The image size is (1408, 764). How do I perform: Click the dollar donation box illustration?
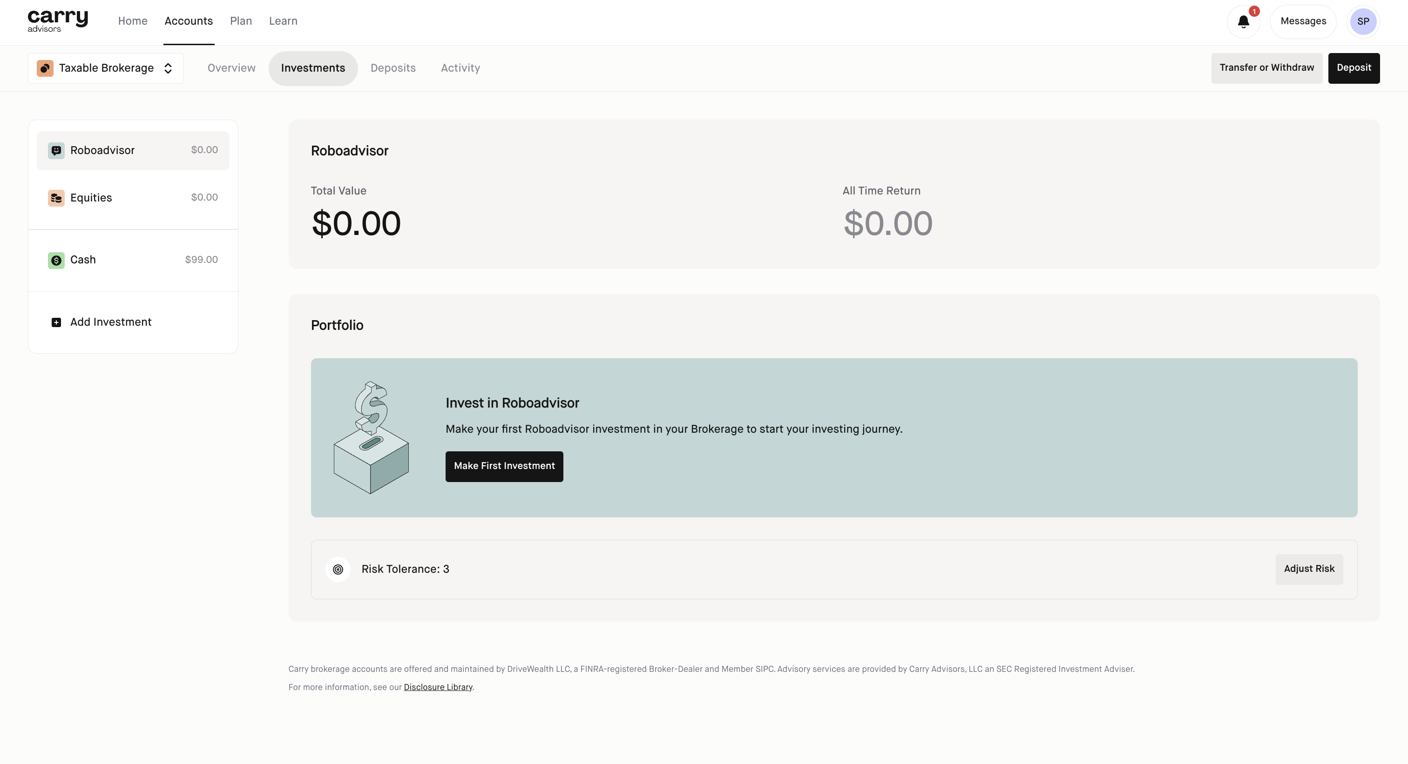click(x=371, y=437)
